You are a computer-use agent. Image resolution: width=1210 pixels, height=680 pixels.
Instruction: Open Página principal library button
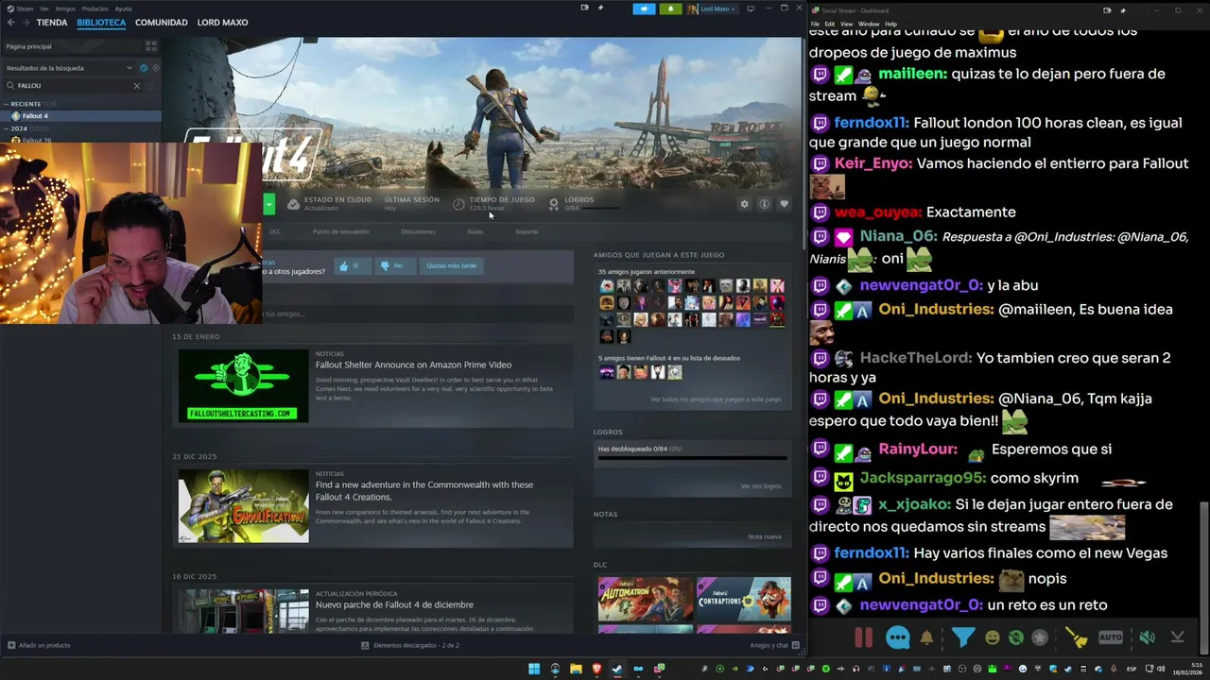pos(71,45)
